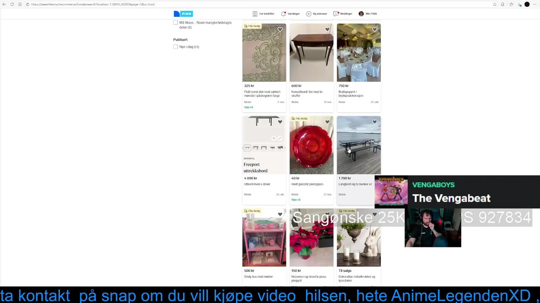Image resolution: width=540 pixels, height=303 pixels.
Task: Click the Publisert filter heading
Action: [x=180, y=40]
